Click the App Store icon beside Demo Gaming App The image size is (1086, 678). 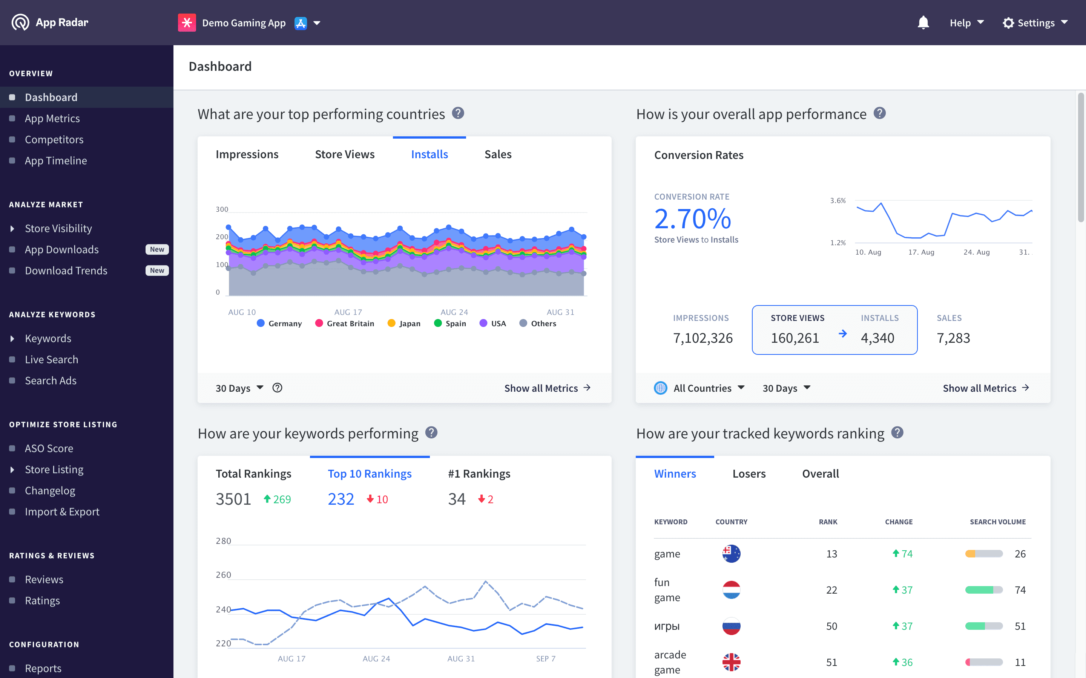[300, 23]
